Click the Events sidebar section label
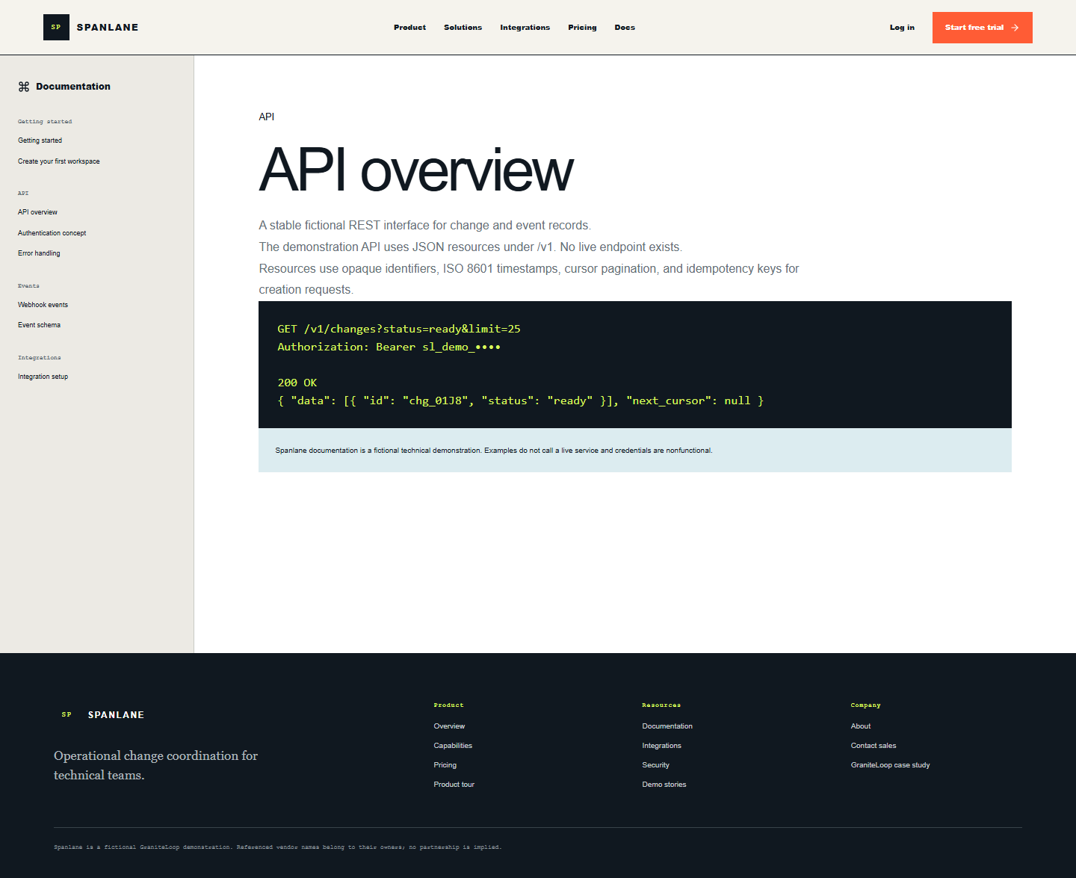Viewport: 1076px width, 878px height. pos(28,285)
